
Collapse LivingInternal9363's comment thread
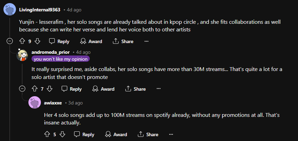click(x=10, y=41)
